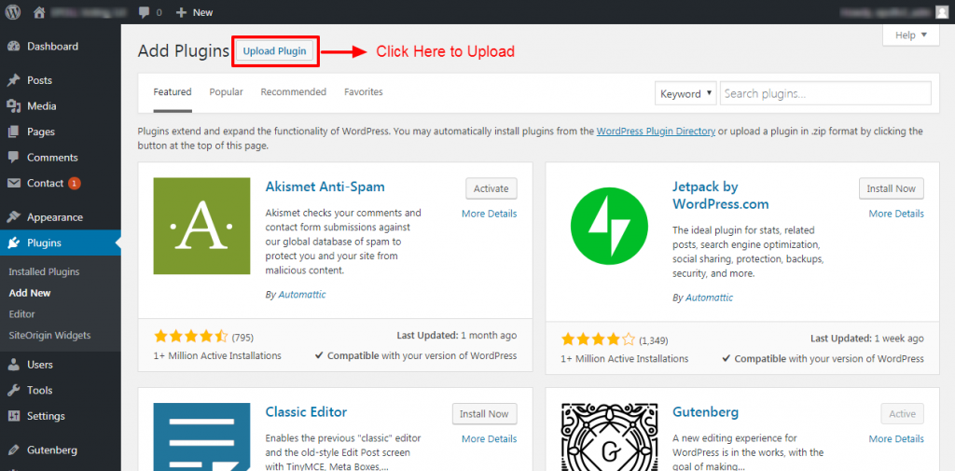Click the Akismet star rating
This screenshot has width=955, height=471.
point(190,337)
